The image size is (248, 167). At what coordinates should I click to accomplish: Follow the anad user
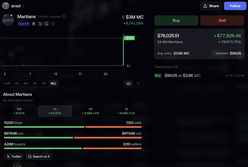[x=235, y=6]
